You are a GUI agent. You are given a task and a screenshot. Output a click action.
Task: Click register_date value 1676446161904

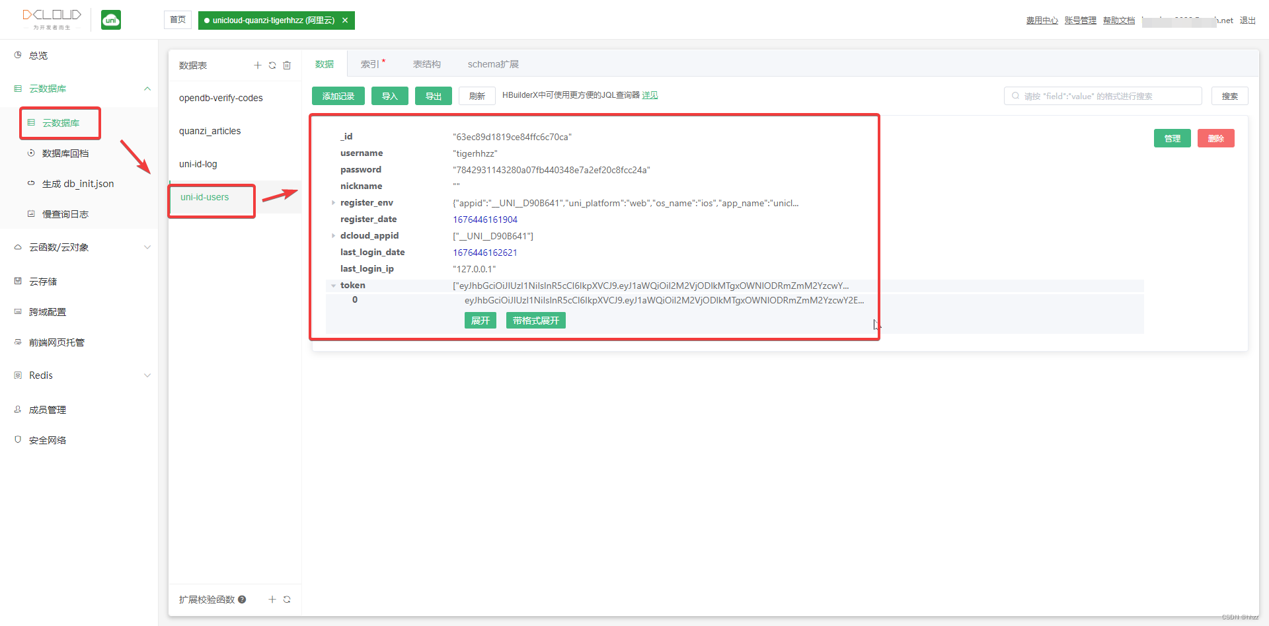click(485, 219)
